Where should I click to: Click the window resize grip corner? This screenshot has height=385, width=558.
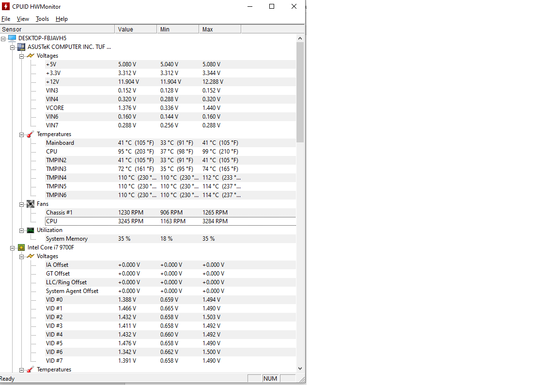click(302, 380)
